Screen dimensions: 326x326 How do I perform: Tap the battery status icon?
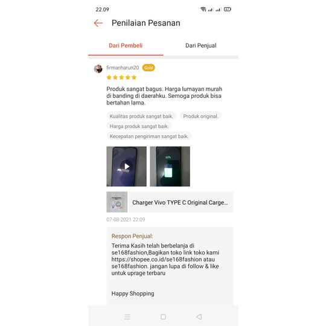228,9
